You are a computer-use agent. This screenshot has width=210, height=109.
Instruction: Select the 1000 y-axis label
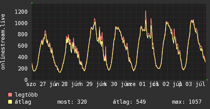pos(21,23)
